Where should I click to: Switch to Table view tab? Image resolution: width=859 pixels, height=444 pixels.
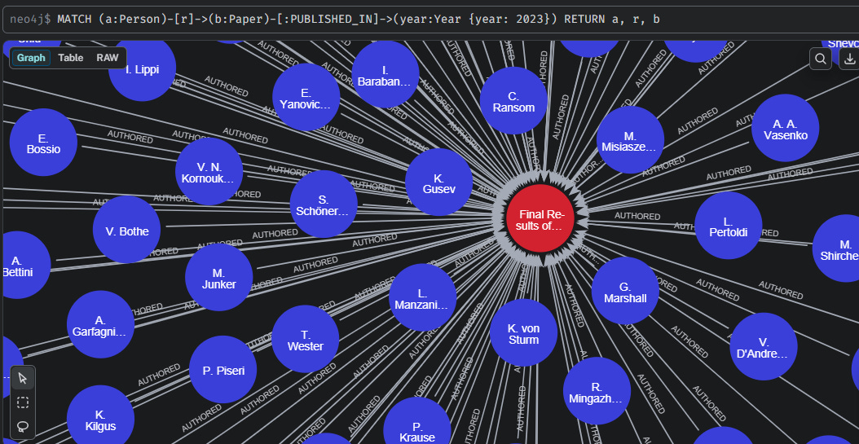(x=71, y=58)
